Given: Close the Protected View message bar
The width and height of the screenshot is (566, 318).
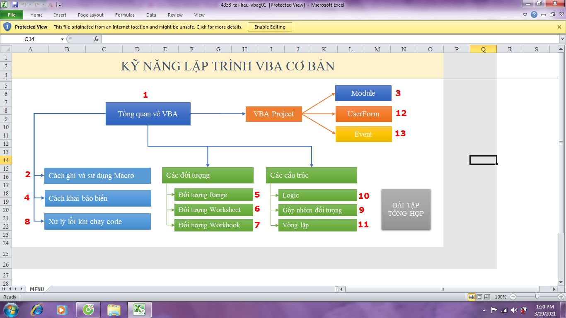Looking at the screenshot, I should point(559,27).
